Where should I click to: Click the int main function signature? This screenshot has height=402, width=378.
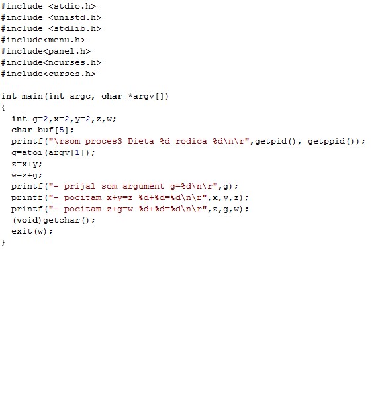[85, 97]
